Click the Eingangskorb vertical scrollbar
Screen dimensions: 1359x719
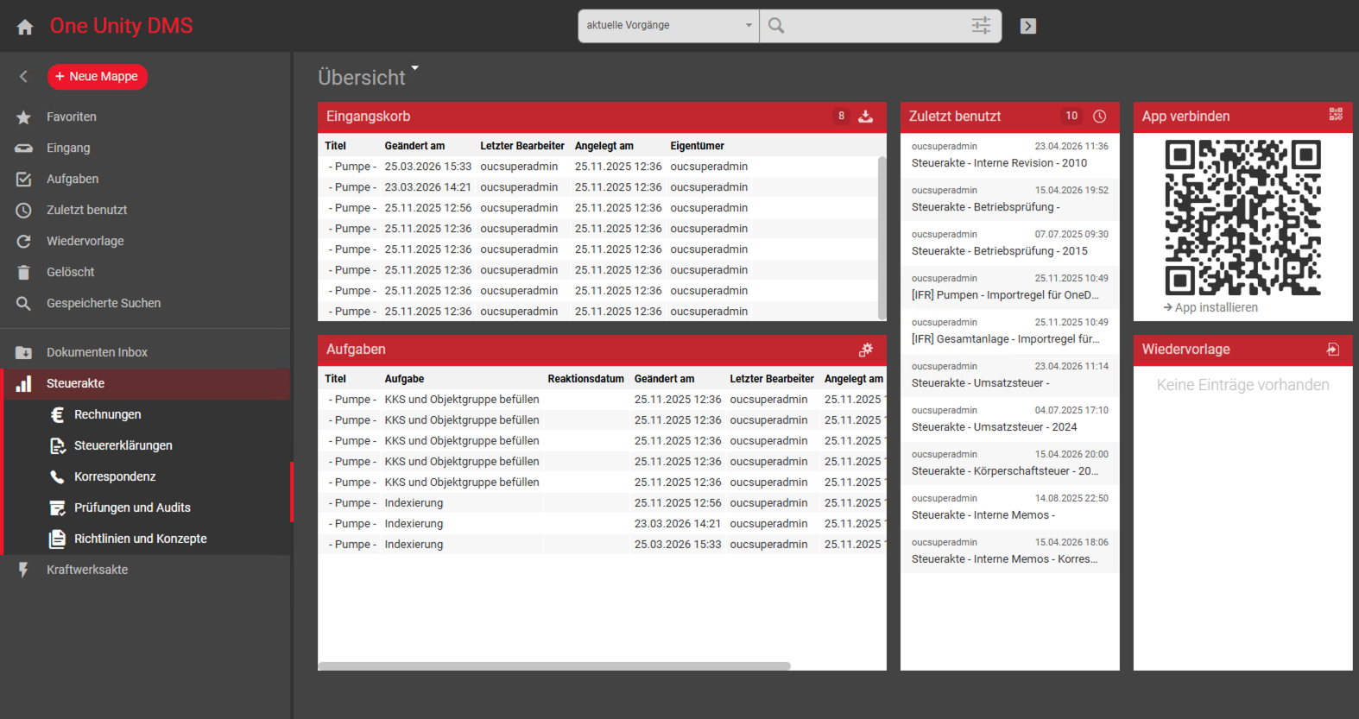pyautogui.click(x=882, y=237)
